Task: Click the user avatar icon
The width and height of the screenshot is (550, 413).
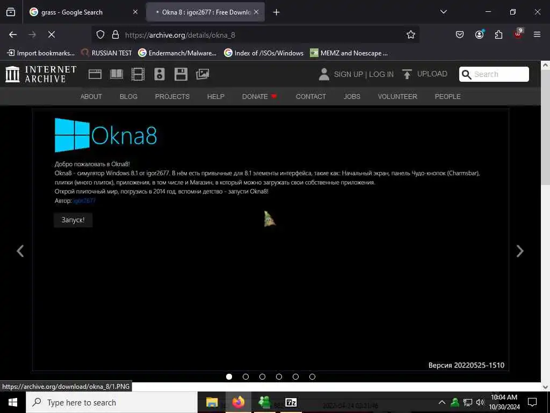Action: 324,74
